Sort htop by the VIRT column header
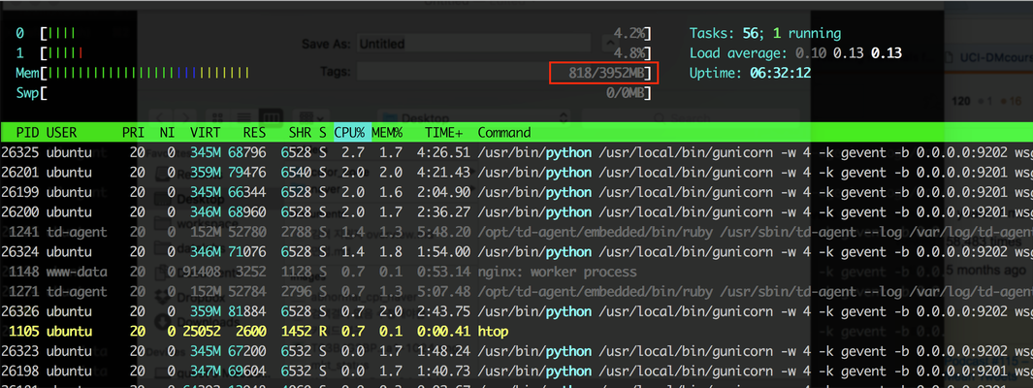 click(x=206, y=133)
